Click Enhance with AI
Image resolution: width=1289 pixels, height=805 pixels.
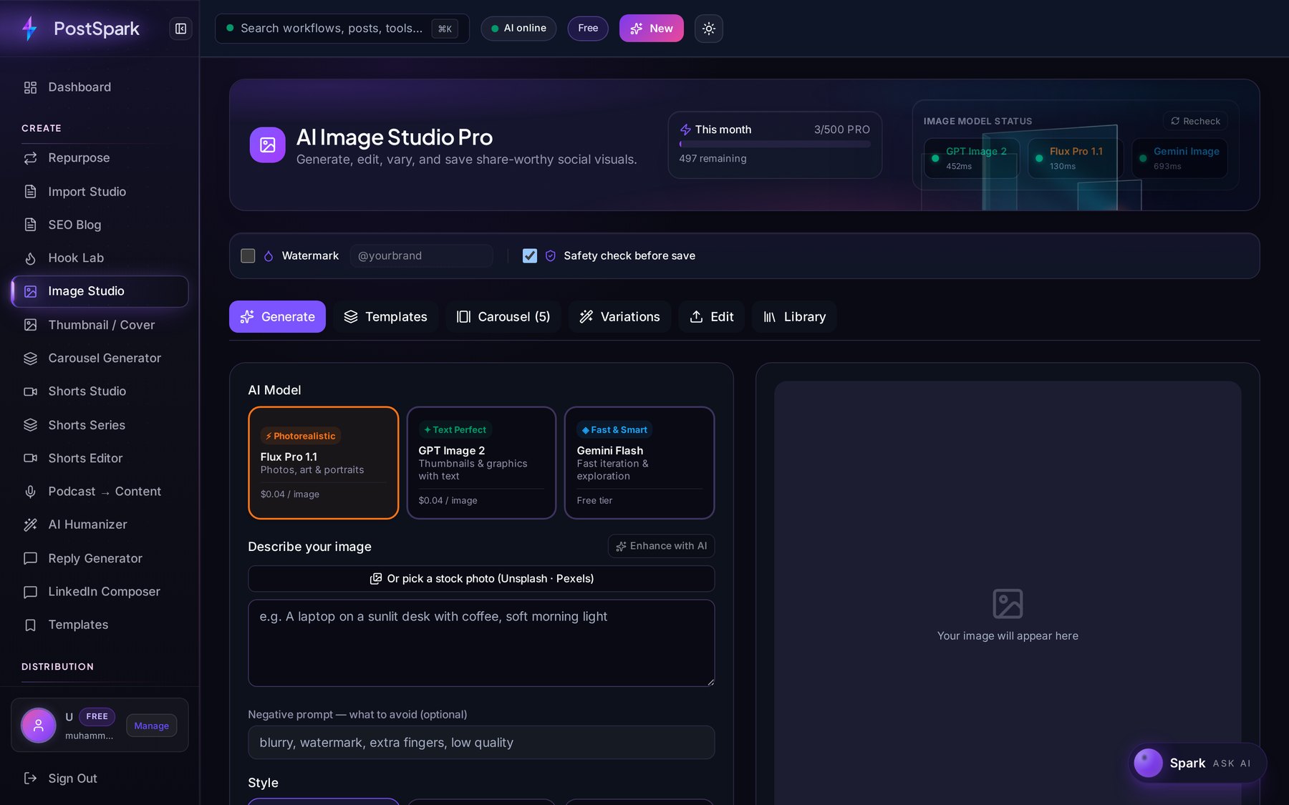(x=661, y=546)
